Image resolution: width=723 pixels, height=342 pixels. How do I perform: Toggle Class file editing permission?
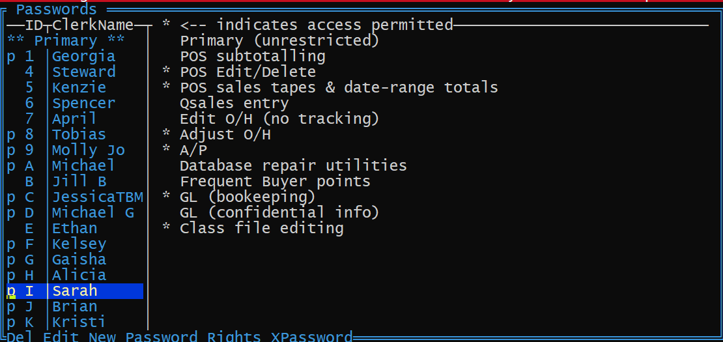point(261,229)
